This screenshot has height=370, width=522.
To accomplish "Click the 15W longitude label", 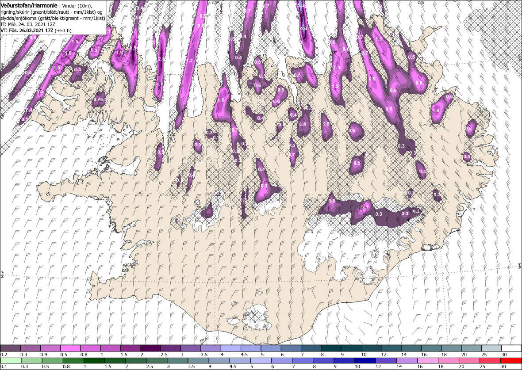I will point(421,2).
